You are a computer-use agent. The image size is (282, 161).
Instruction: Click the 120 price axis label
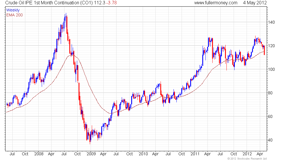(271, 46)
